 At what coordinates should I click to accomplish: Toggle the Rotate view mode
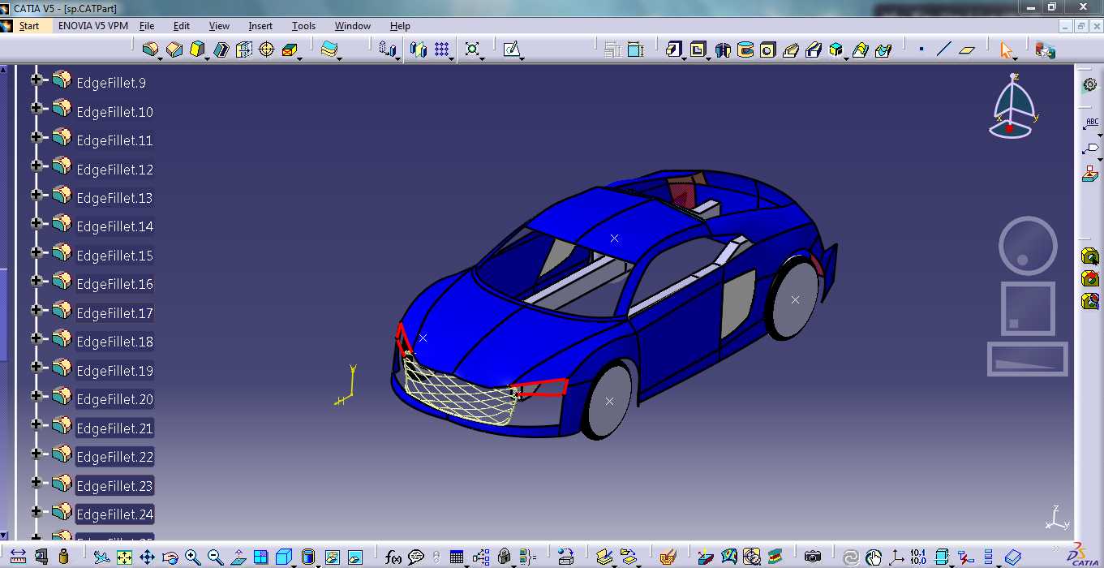click(170, 557)
